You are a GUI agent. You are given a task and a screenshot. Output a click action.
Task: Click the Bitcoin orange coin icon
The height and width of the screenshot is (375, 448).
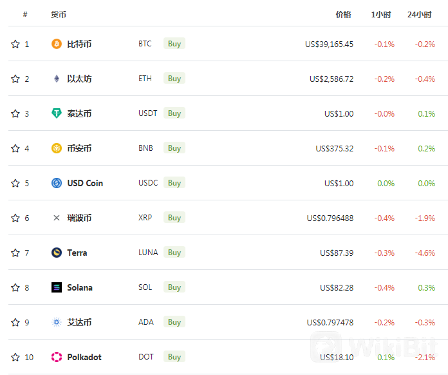coord(57,44)
